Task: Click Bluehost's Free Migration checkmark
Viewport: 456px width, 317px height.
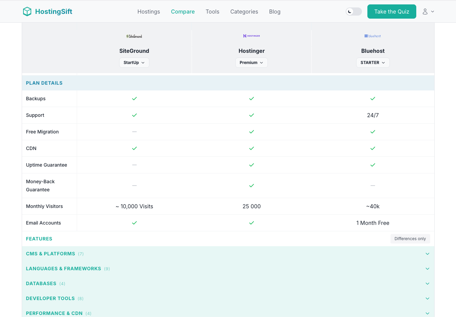Action: 373,132
